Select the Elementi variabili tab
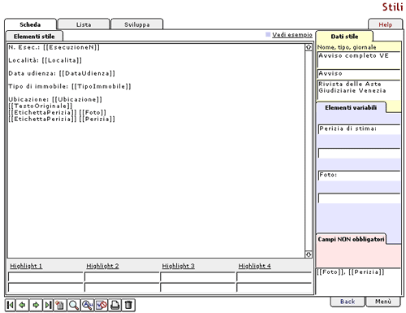 [x=351, y=107]
